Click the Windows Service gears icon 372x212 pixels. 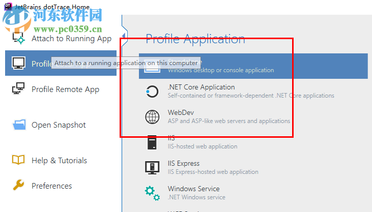point(152,193)
